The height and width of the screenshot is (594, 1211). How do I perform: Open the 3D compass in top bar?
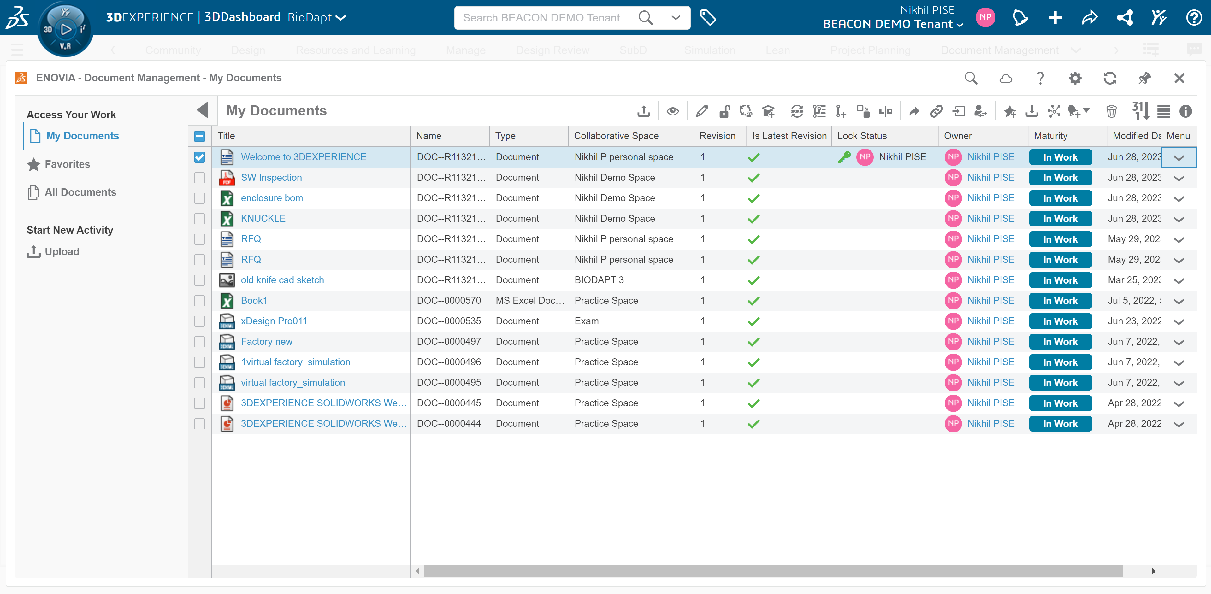65,30
